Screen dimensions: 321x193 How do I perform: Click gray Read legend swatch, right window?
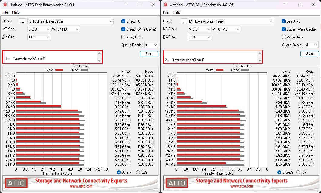(x=245, y=70)
